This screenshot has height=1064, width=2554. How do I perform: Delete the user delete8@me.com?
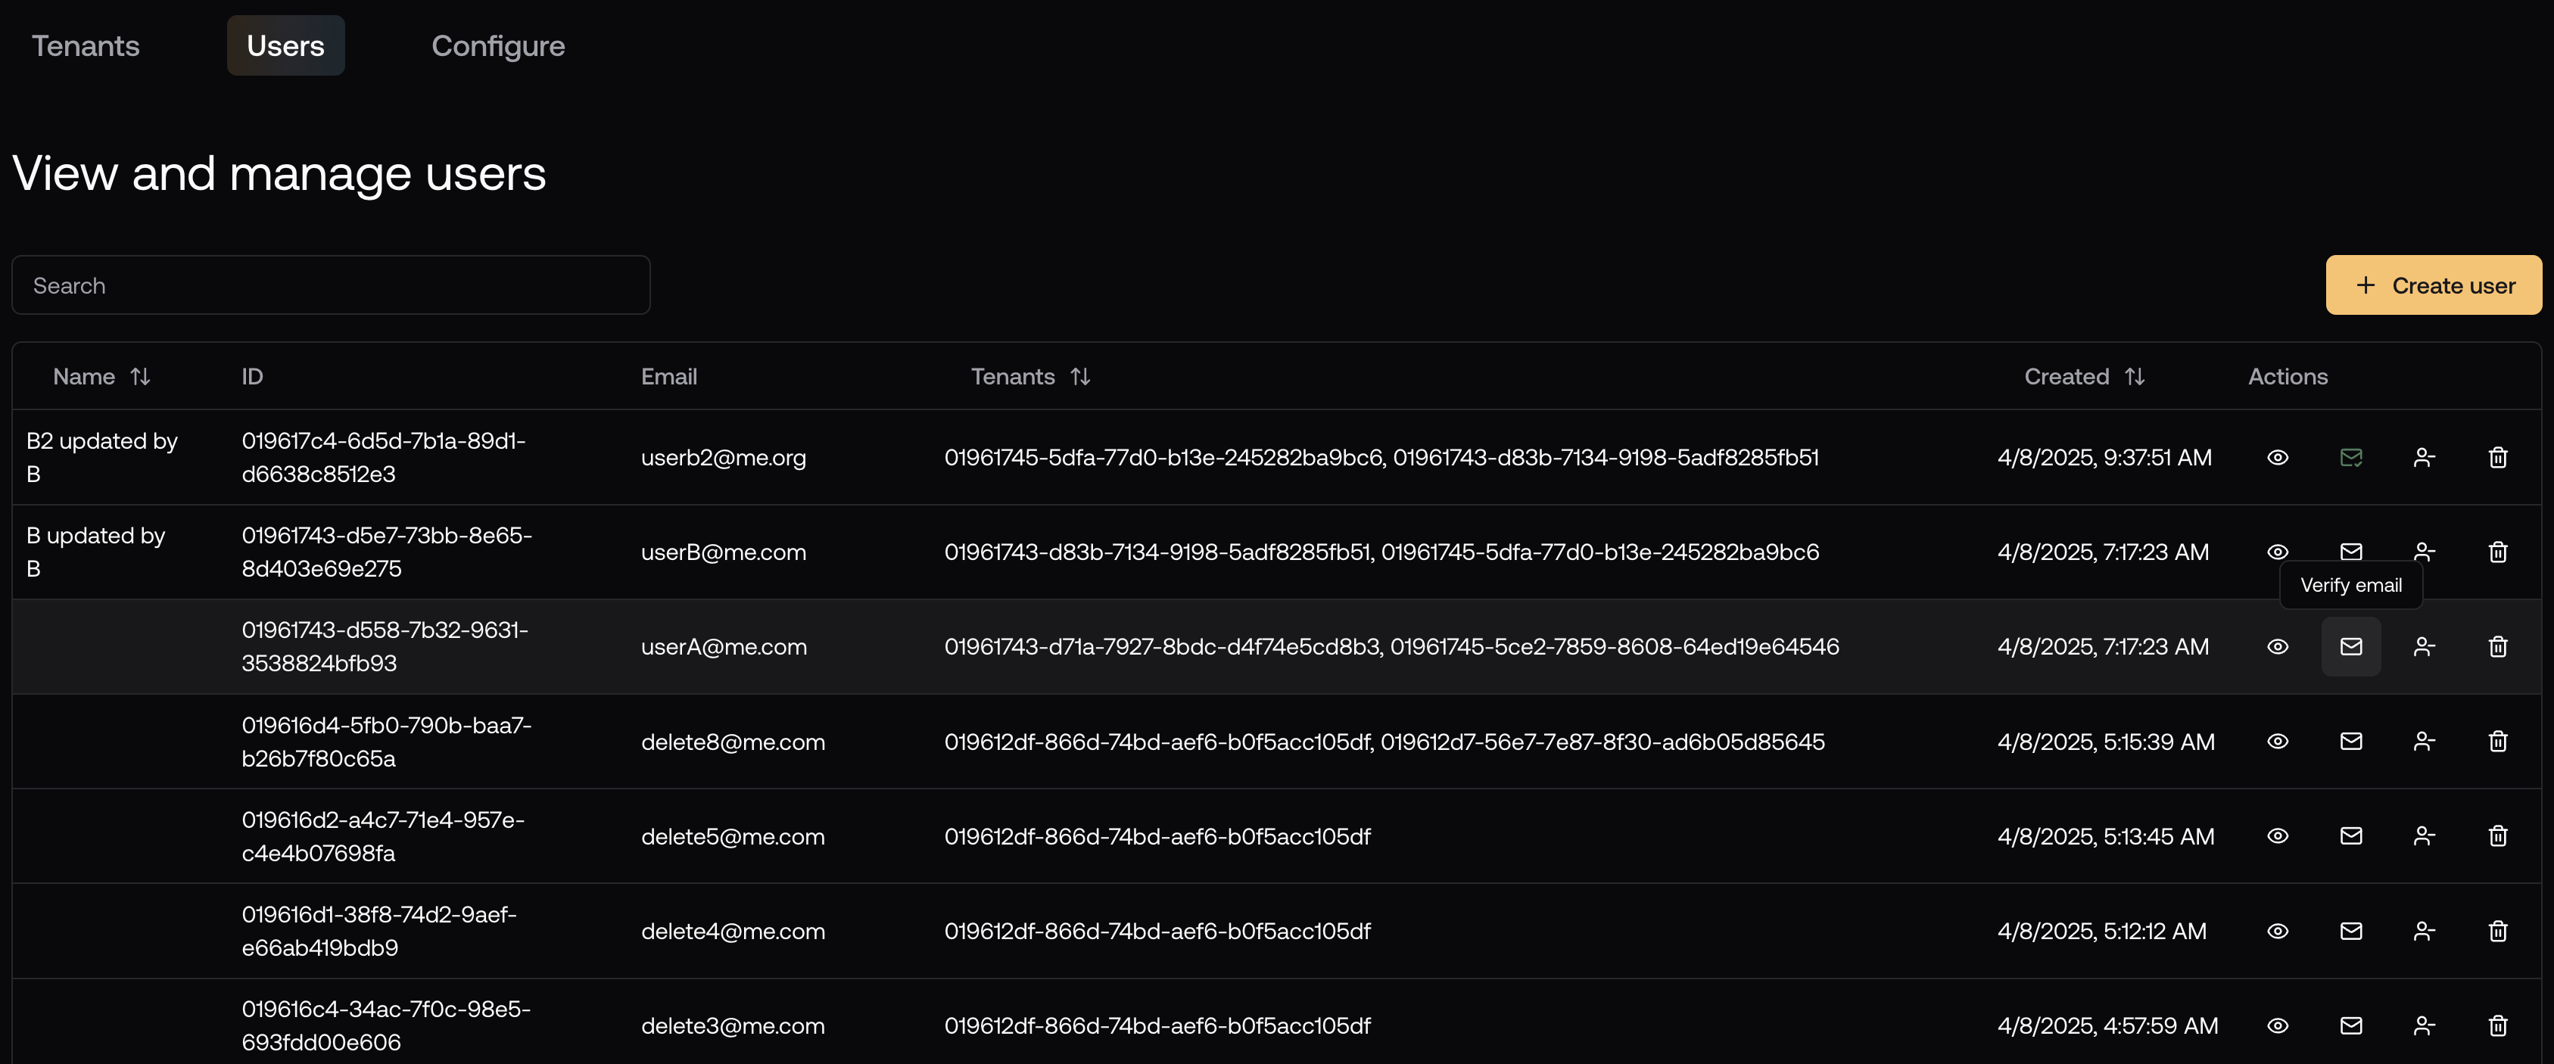tap(2497, 742)
